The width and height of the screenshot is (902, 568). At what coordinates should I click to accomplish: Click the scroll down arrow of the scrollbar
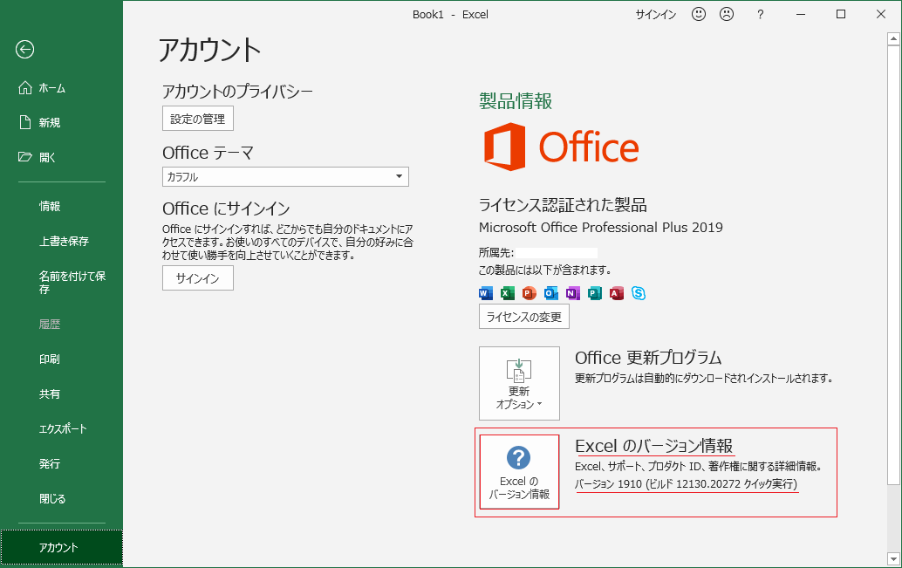pos(892,558)
